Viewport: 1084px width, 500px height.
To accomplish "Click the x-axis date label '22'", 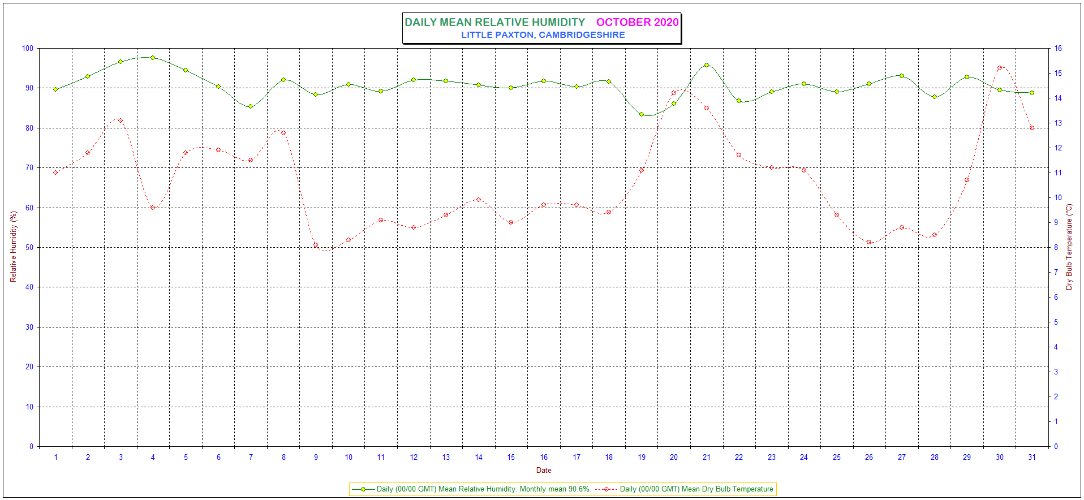I will point(739,457).
